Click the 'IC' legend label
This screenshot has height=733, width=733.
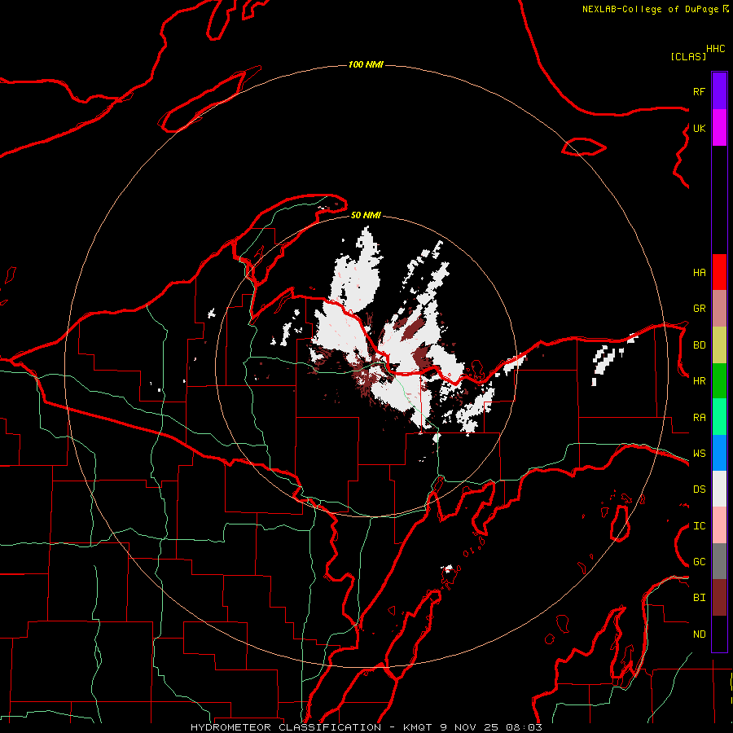pyautogui.click(x=699, y=526)
